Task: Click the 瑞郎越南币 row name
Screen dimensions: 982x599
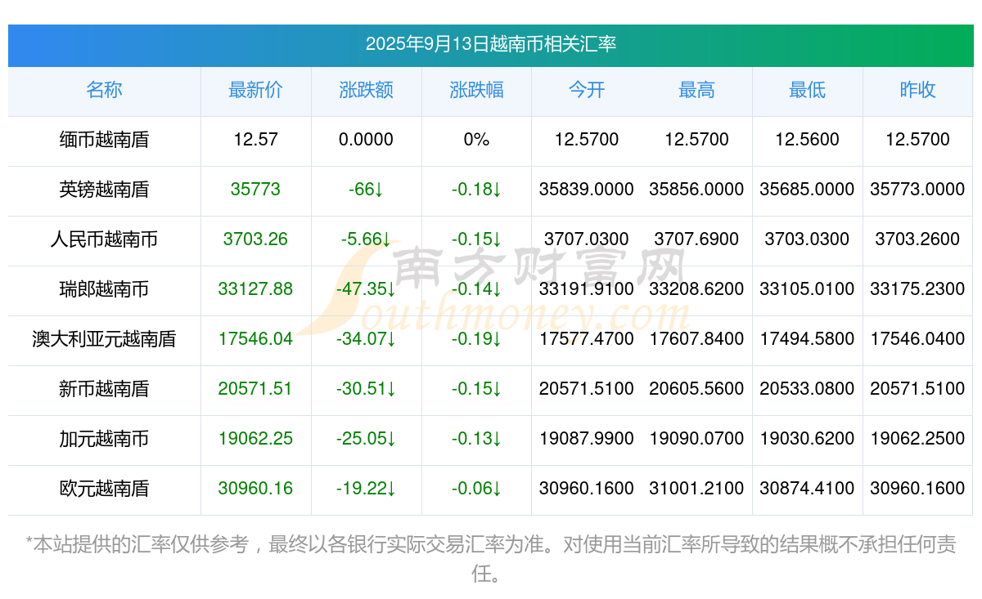Action: pyautogui.click(x=104, y=289)
